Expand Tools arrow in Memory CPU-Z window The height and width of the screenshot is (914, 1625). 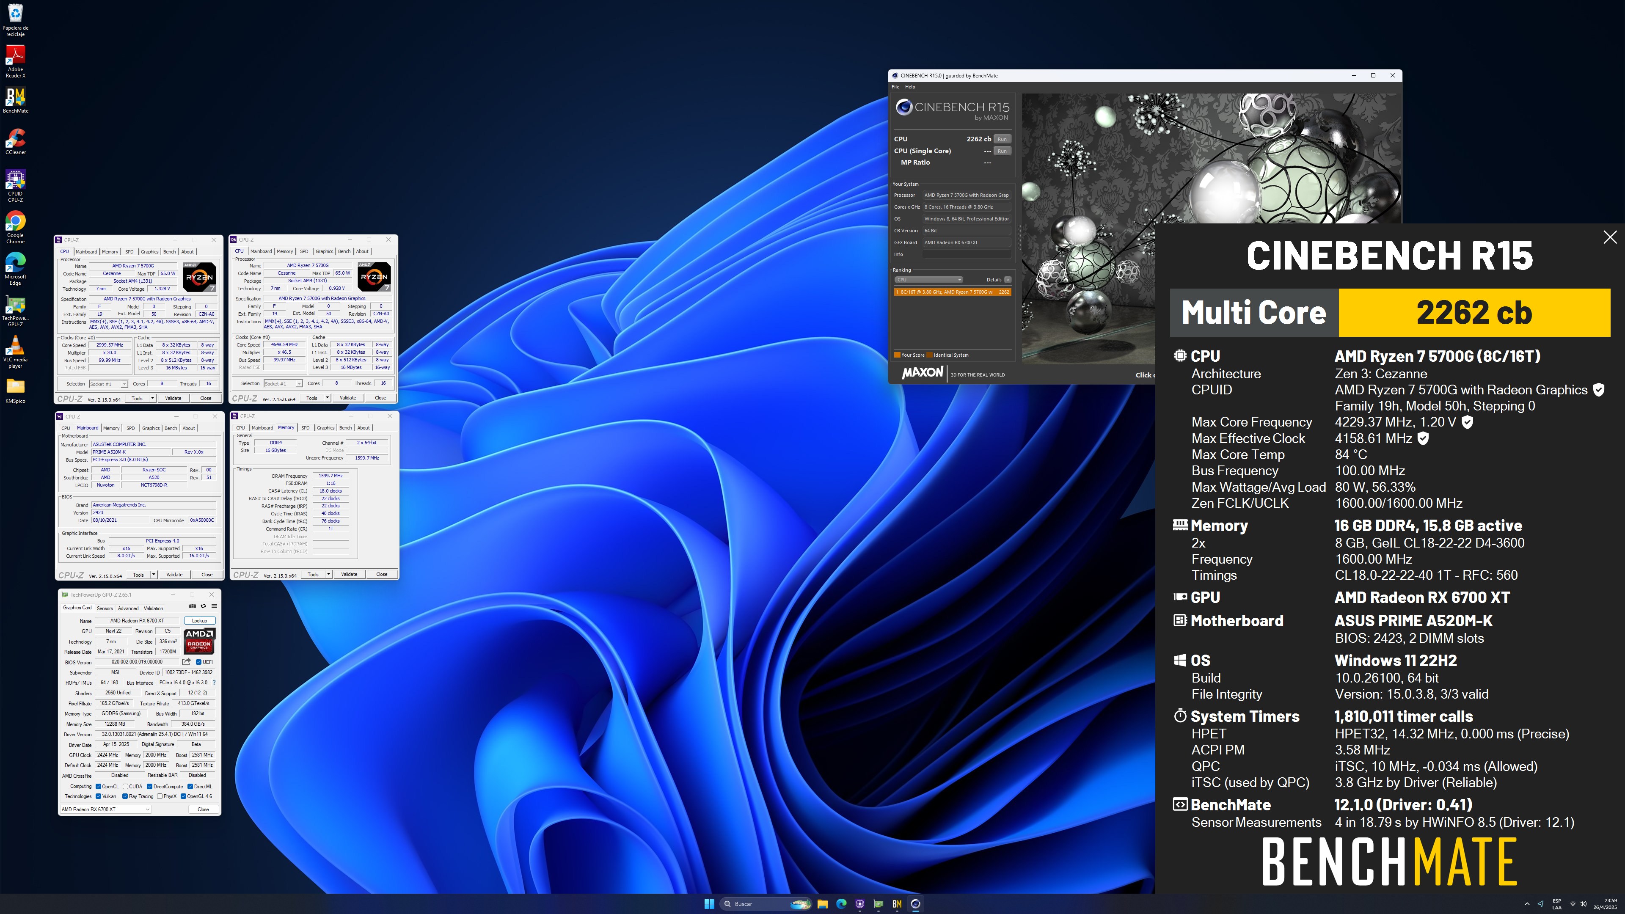tap(328, 574)
